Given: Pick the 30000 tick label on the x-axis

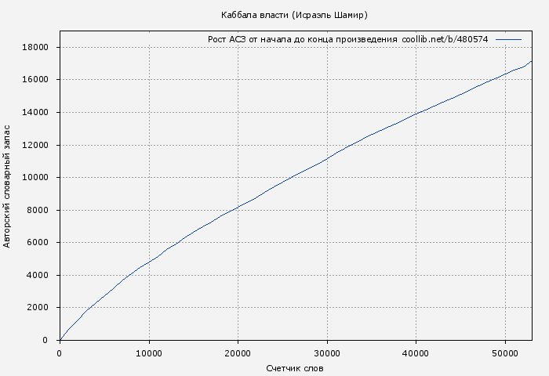Looking at the screenshot, I should (327, 353).
